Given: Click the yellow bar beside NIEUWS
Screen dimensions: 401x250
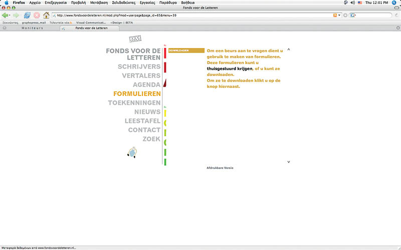Looking at the screenshot, I should tap(165, 113).
